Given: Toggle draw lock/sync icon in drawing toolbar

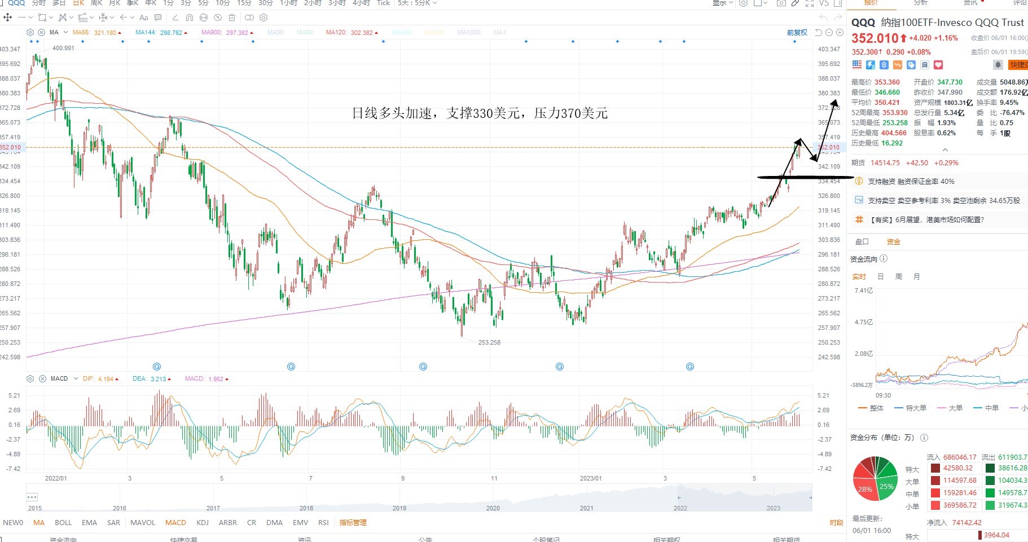Looking at the screenshot, I should click(204, 17).
